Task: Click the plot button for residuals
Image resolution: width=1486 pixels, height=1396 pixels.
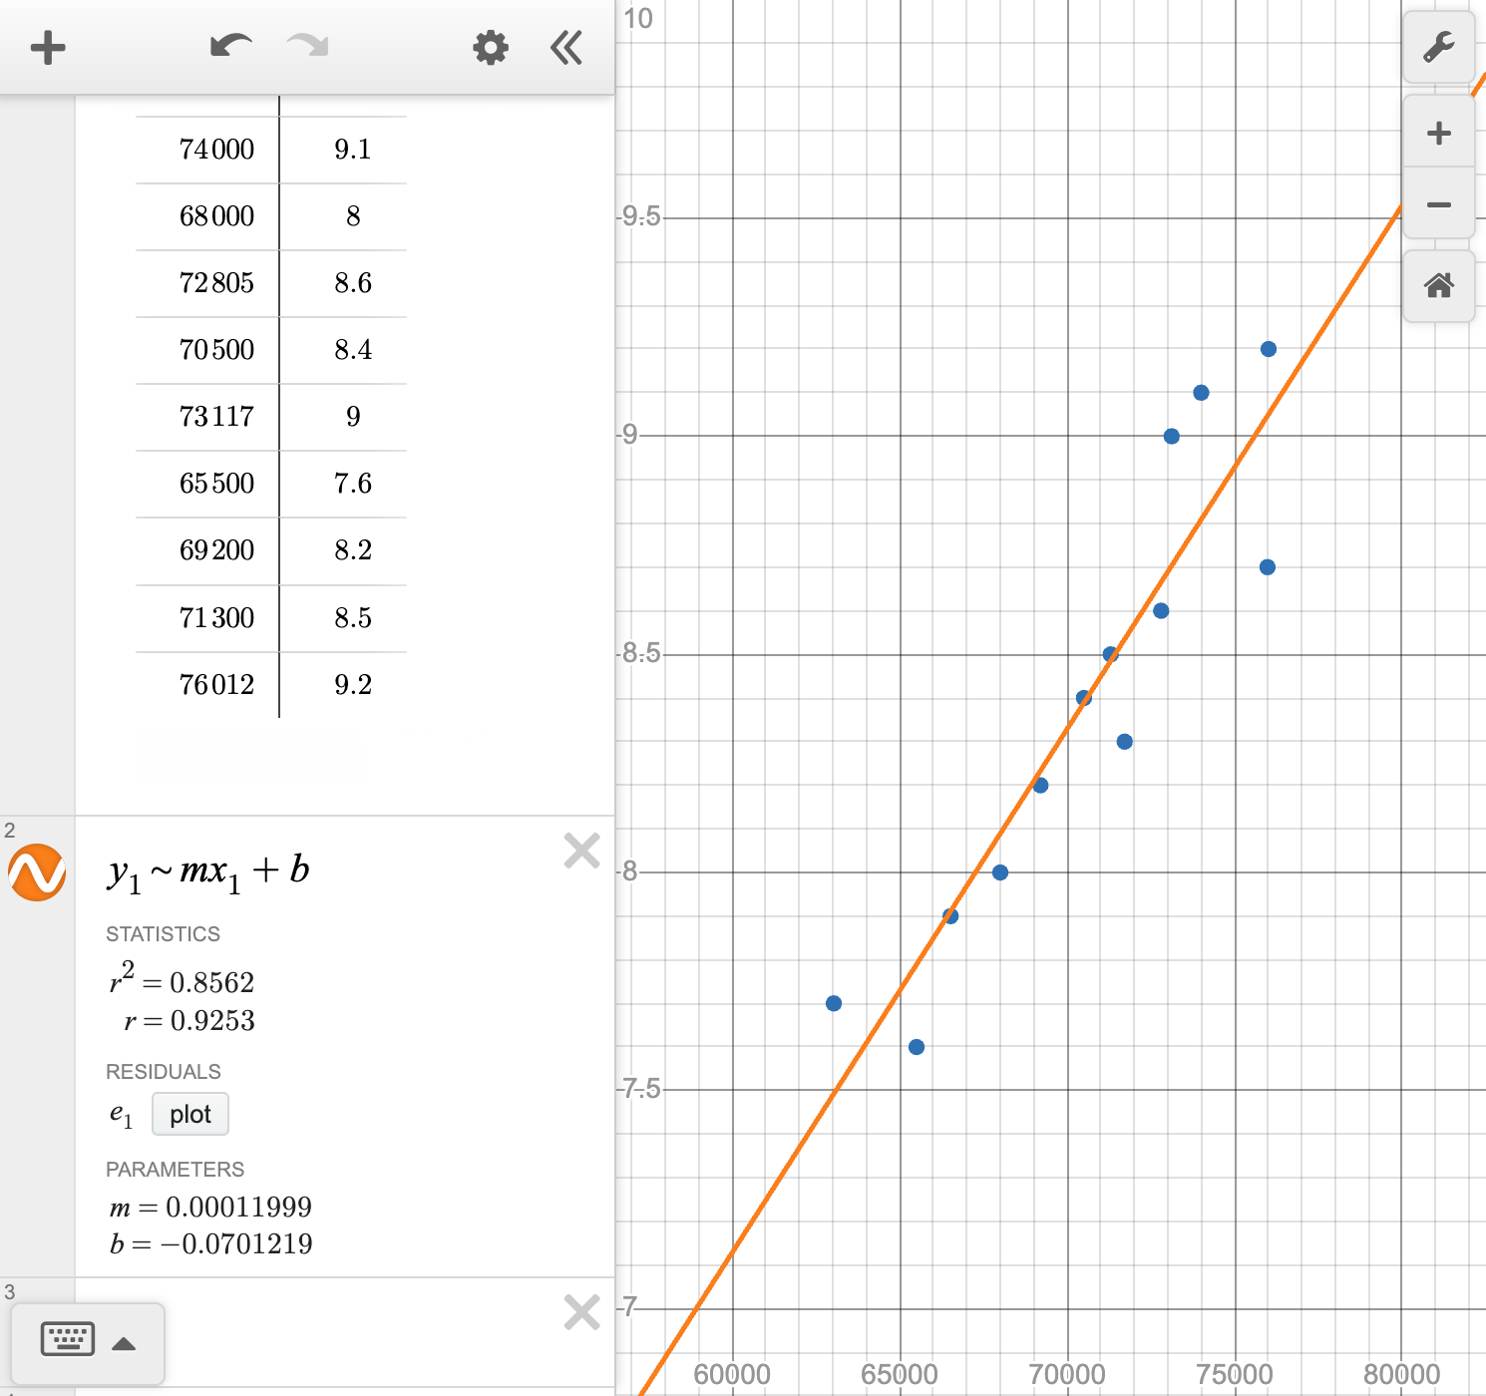Action: tap(189, 1114)
